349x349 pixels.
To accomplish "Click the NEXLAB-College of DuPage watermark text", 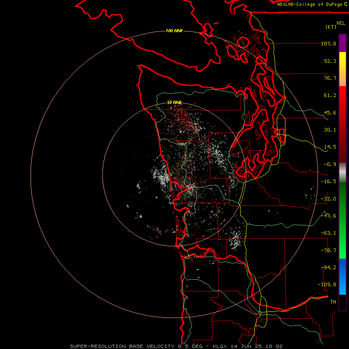I will point(312,4).
